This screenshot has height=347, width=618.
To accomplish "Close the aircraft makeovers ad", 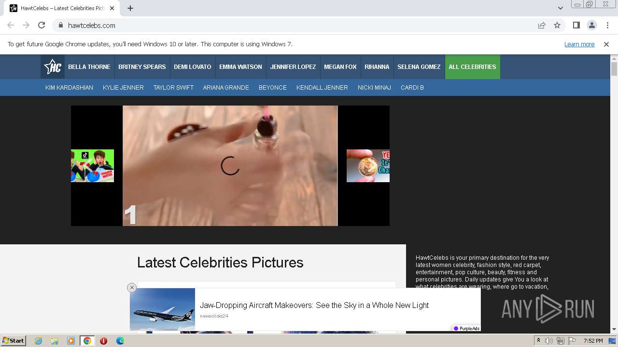I will [132, 288].
